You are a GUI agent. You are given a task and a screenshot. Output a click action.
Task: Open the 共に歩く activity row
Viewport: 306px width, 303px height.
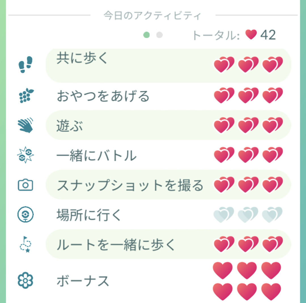(x=168, y=65)
